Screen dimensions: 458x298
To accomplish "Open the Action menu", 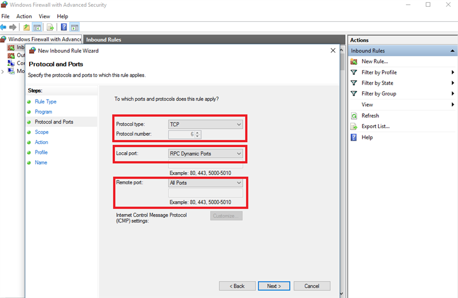I will (24, 17).
